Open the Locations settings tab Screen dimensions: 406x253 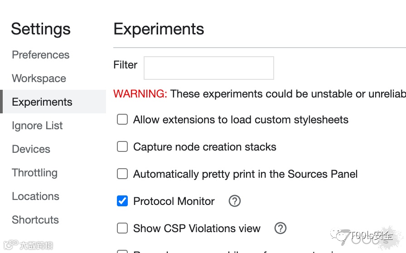coord(35,196)
